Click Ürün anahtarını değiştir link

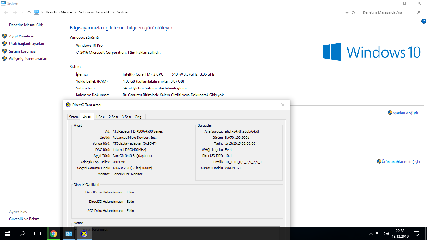coord(401,162)
